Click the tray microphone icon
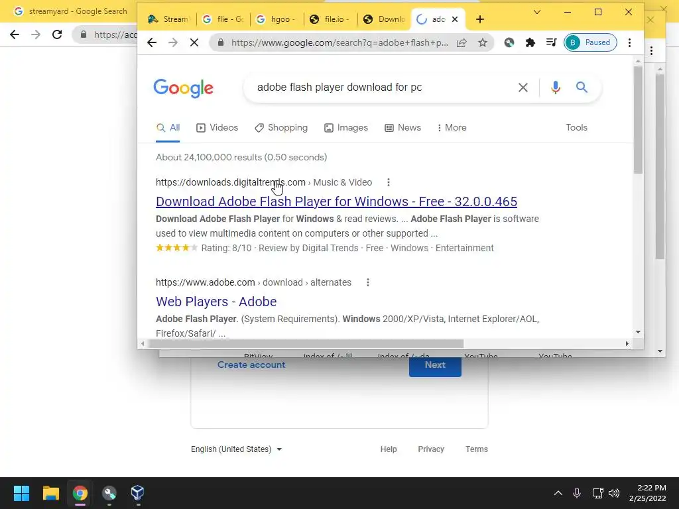This screenshot has width=679, height=509. coord(577,493)
